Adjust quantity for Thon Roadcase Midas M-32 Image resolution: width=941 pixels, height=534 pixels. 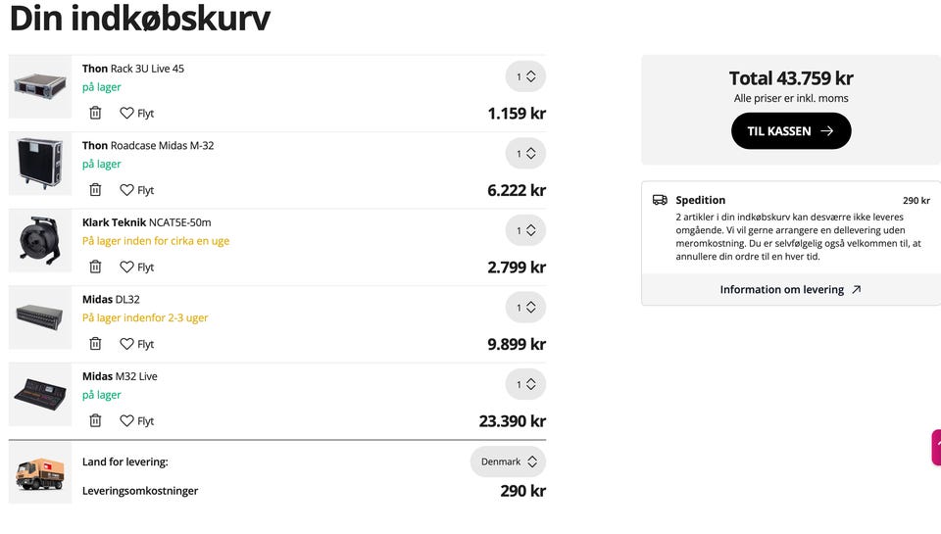coord(525,154)
